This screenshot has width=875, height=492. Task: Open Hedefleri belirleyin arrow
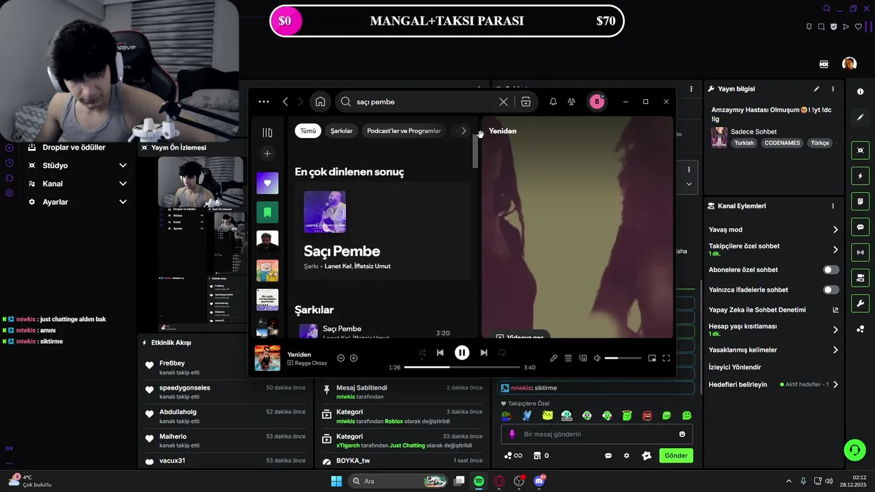(x=835, y=385)
